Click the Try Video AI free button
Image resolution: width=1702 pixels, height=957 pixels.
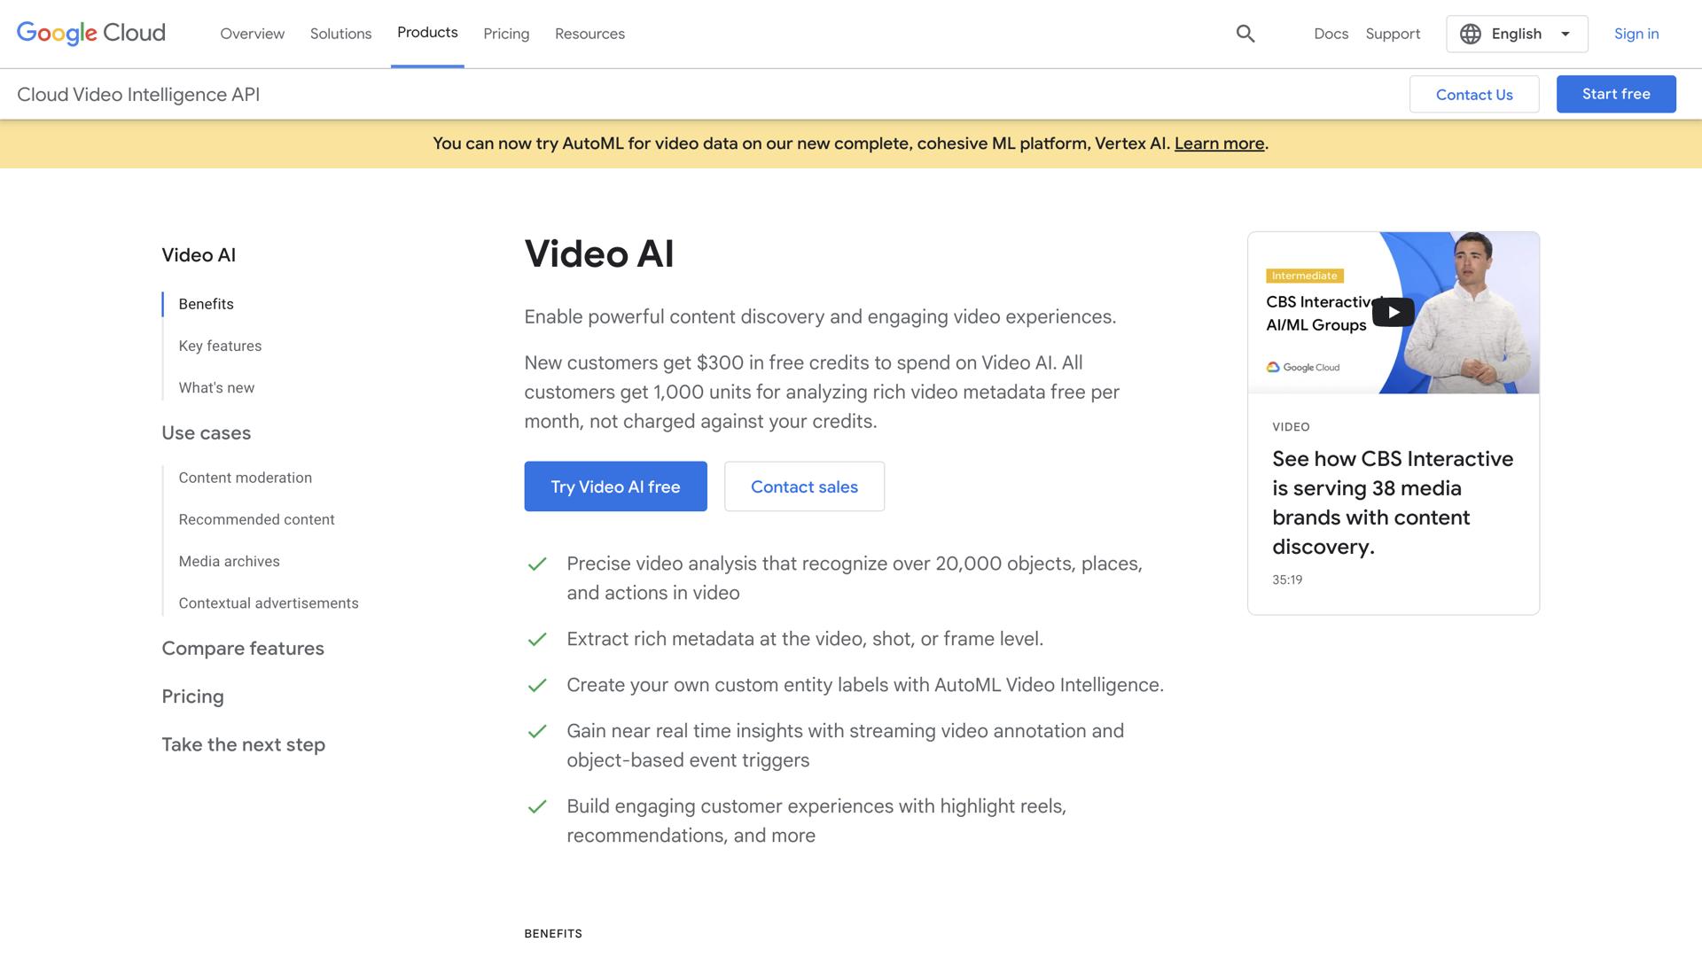tap(615, 486)
